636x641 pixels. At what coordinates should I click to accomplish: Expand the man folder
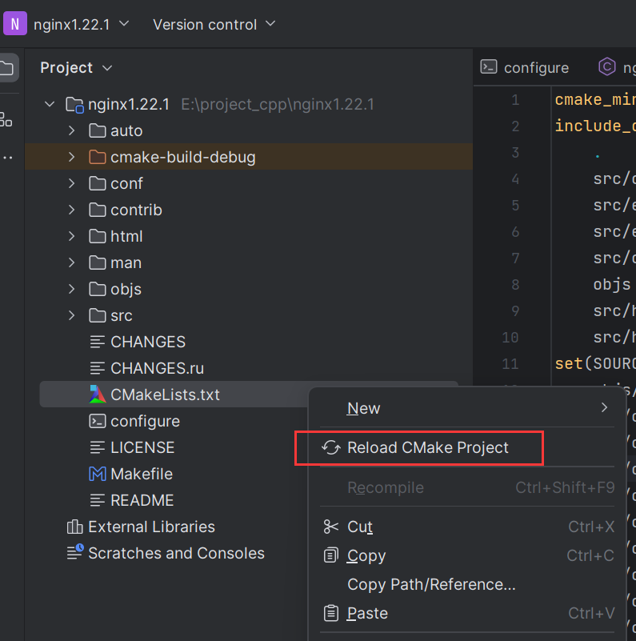pos(71,262)
